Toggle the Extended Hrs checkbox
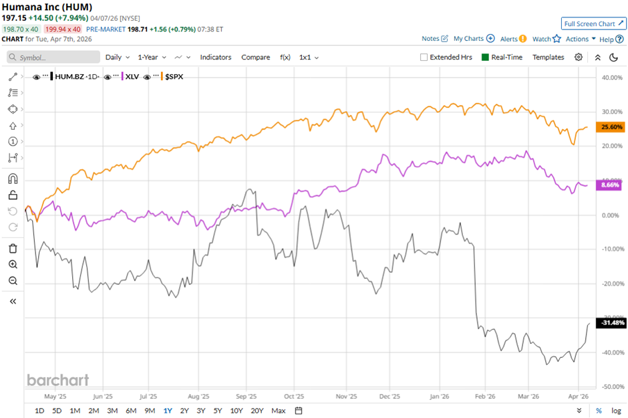Viewport: 628px width, 418px height. pyautogui.click(x=424, y=58)
